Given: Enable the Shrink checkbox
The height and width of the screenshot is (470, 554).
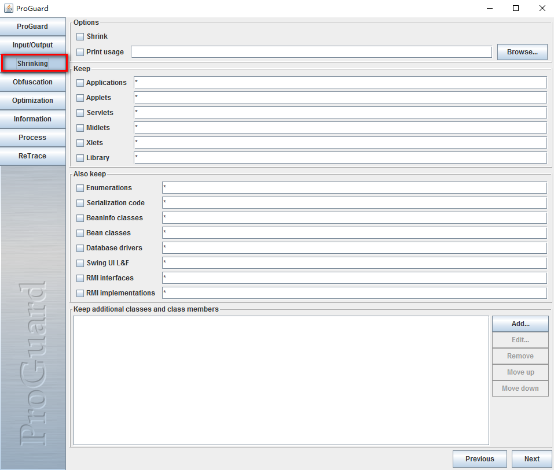Looking at the screenshot, I should 80,36.
